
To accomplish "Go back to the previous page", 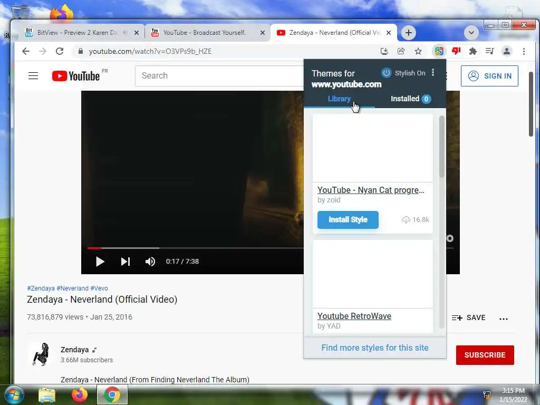I will [x=26, y=51].
